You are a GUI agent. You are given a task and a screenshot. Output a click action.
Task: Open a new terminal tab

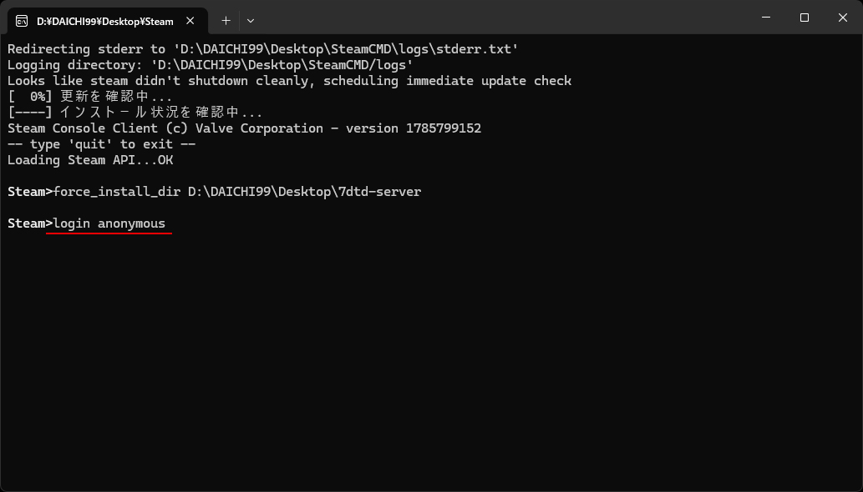226,21
